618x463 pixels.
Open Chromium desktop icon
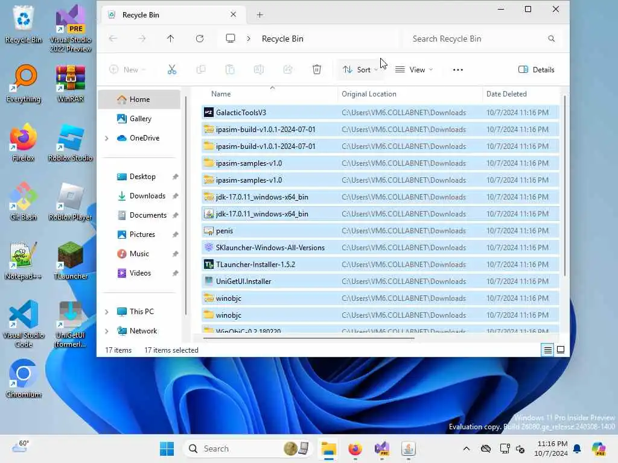coord(24,379)
